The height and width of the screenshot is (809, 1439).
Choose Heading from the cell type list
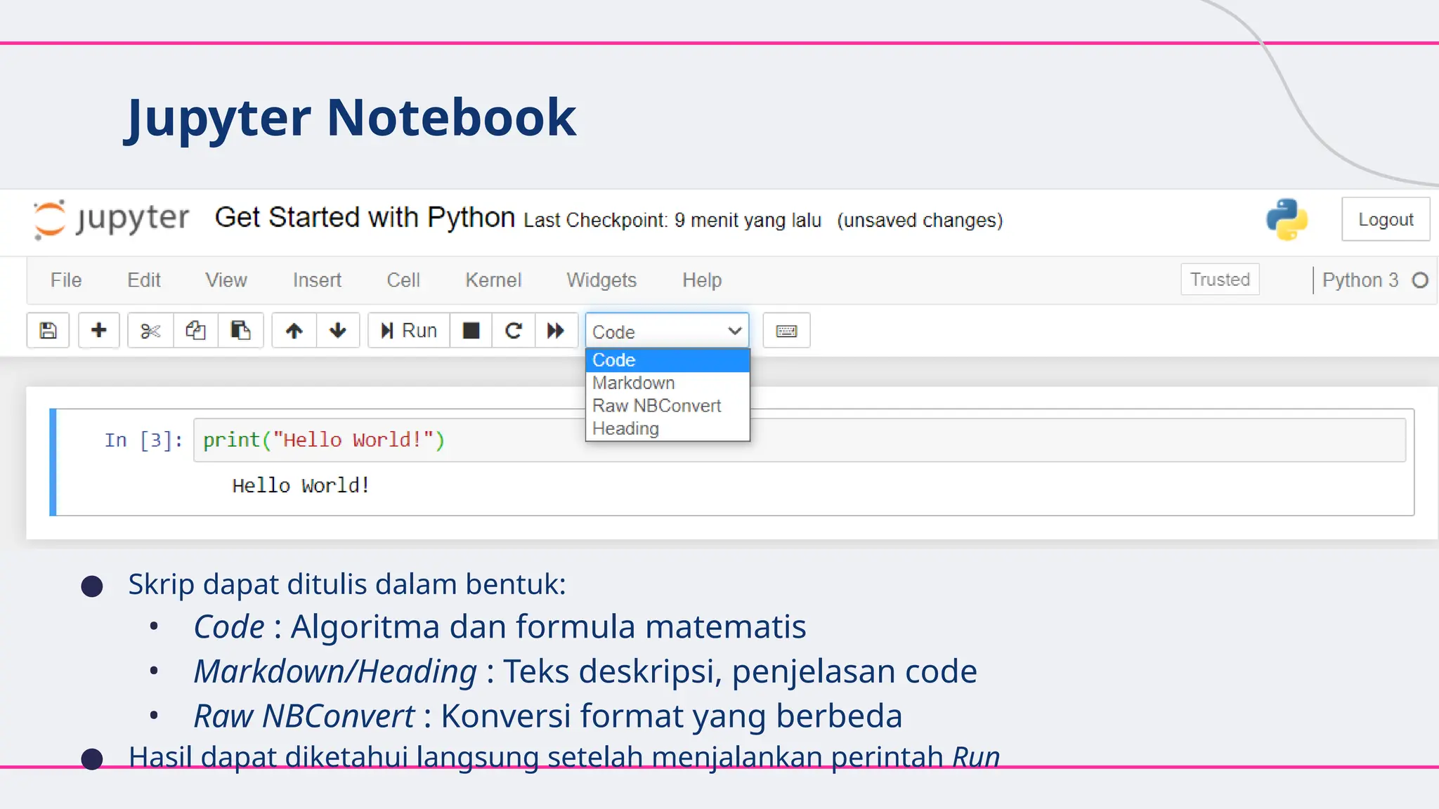(668, 428)
